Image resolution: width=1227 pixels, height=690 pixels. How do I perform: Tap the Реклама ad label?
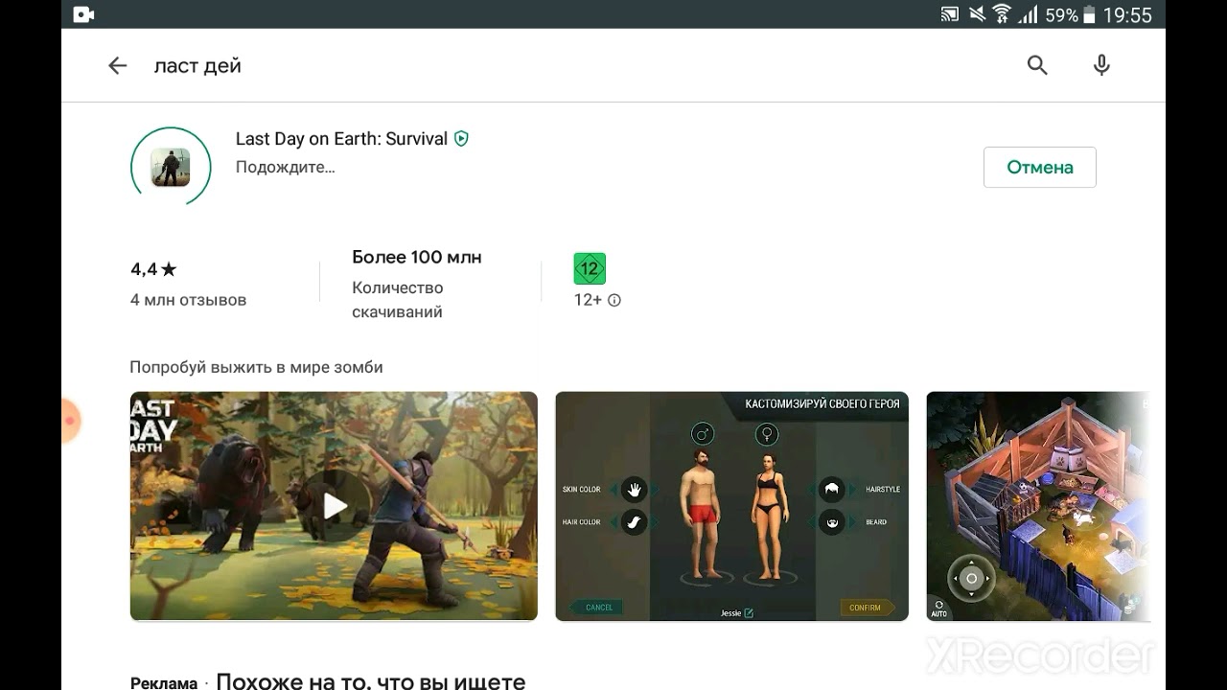[x=164, y=683]
